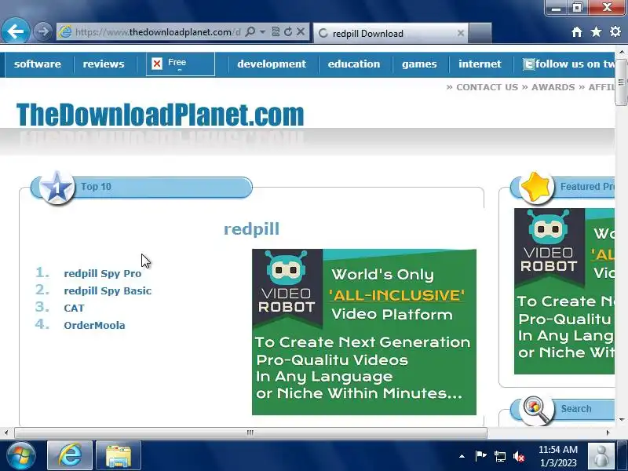Click the horizontal scrollbar thumb
This screenshot has height=471, width=628.
[x=250, y=433]
